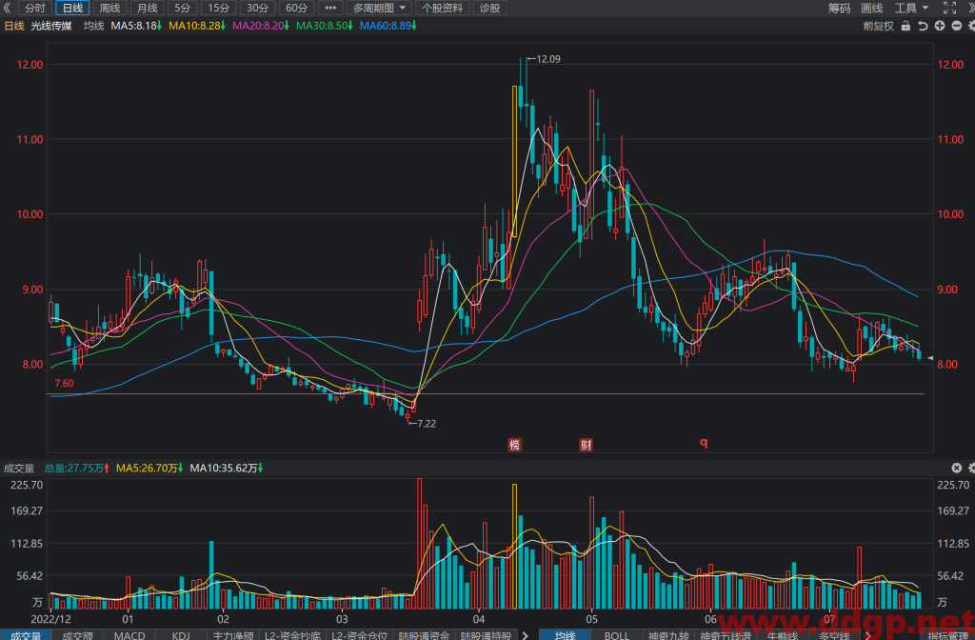Switch overlay to 神奇五线谱

[725, 635]
